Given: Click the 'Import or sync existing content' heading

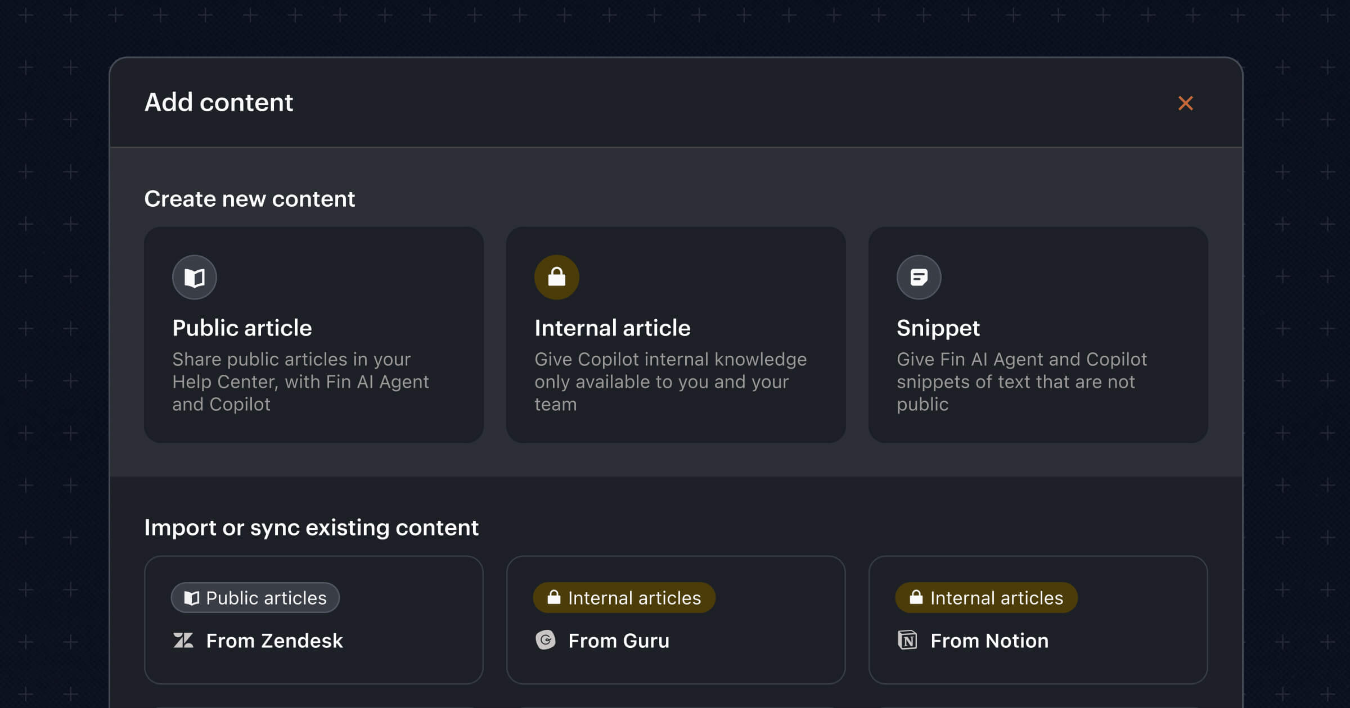Looking at the screenshot, I should pos(311,528).
